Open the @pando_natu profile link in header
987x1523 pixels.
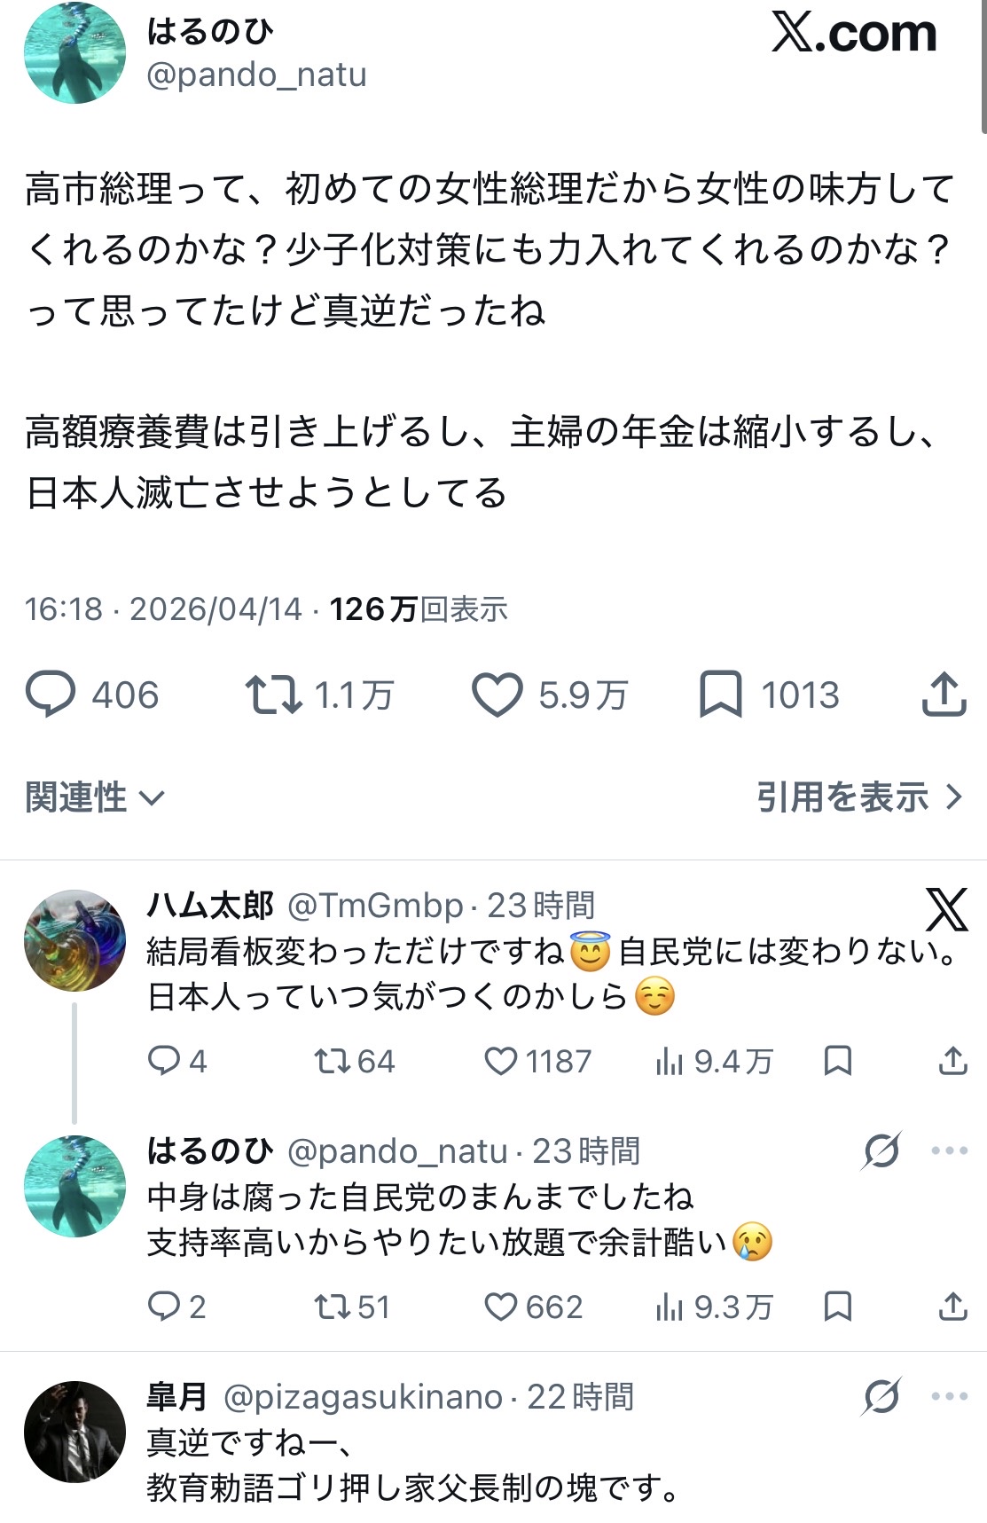256,75
